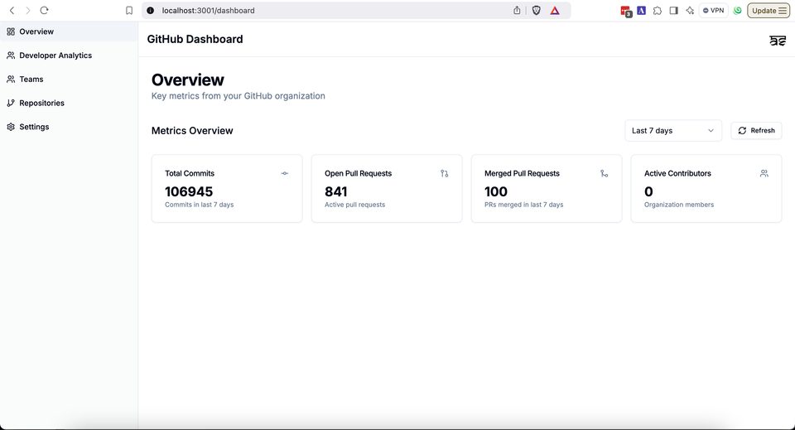This screenshot has height=430, width=795.
Task: Toggle the VPN button in the toolbar
Action: (x=713, y=10)
